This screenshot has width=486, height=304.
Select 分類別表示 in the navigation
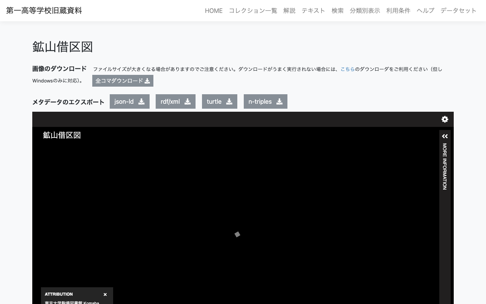(x=364, y=11)
